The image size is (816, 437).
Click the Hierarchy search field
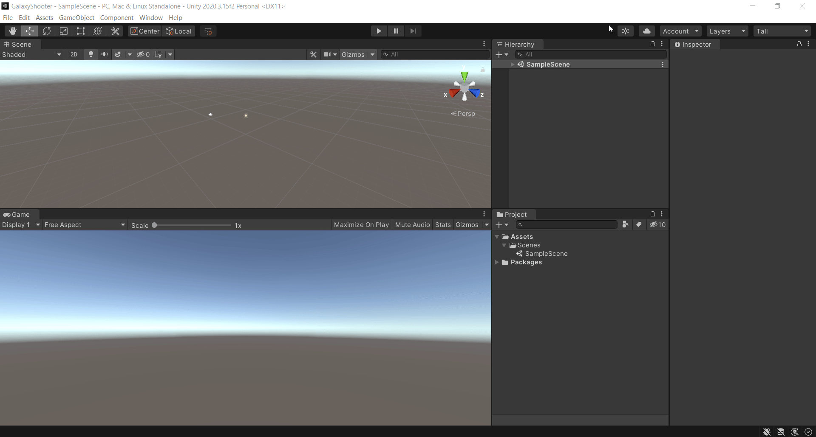click(591, 54)
